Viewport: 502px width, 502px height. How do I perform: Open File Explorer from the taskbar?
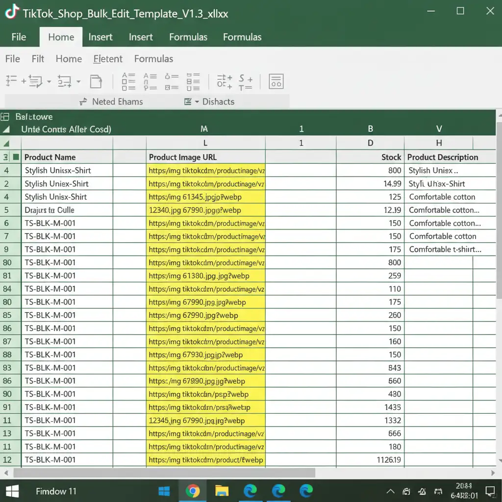tap(222, 491)
